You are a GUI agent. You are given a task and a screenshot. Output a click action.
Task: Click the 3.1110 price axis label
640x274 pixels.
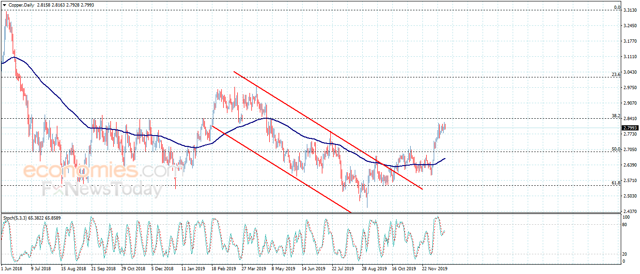click(x=630, y=57)
